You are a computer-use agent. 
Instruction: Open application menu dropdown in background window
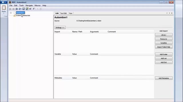click(x=4, y=2)
